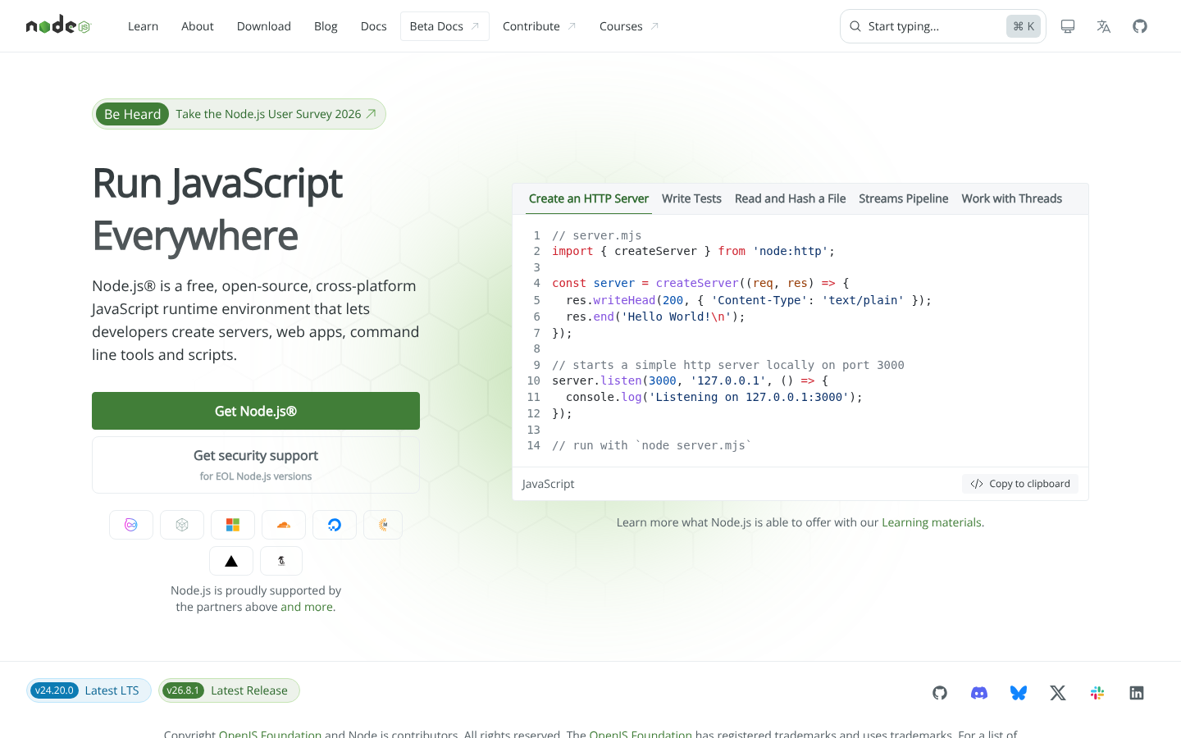This screenshot has width=1181, height=738.
Task: Open the Docs nav item
Action: tap(374, 26)
